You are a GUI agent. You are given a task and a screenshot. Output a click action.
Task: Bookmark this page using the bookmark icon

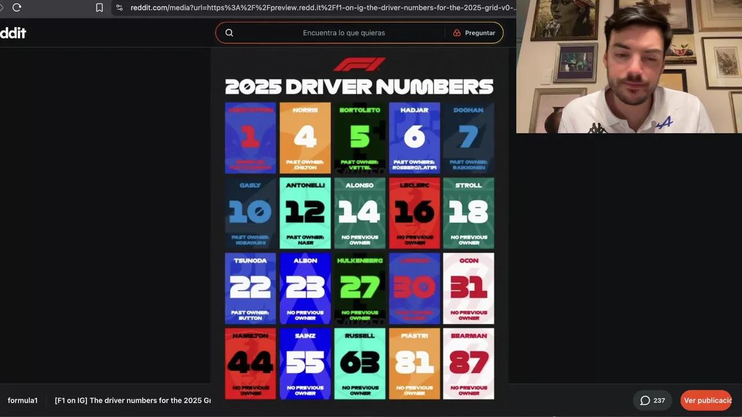(x=99, y=8)
